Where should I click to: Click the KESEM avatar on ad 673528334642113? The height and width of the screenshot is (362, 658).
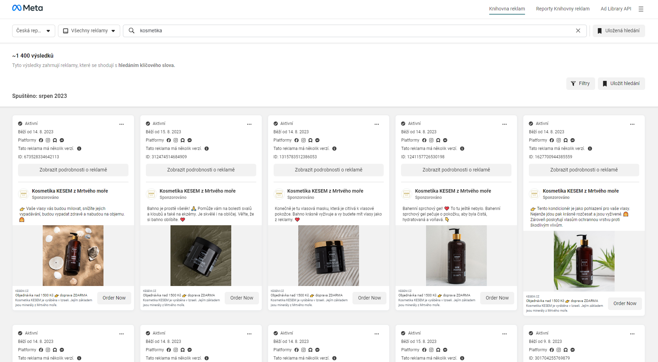coord(24,194)
